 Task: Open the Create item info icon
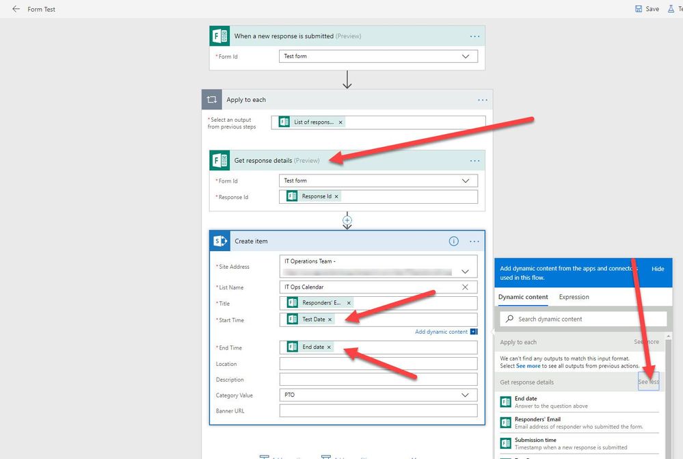(x=453, y=241)
